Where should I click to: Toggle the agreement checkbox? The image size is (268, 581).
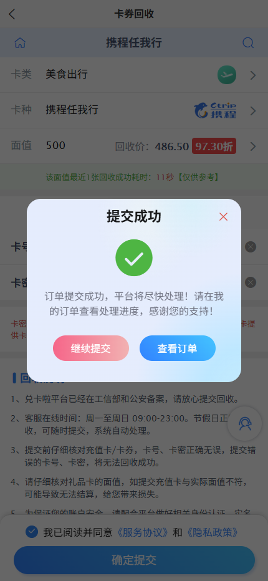pyautogui.click(x=32, y=532)
